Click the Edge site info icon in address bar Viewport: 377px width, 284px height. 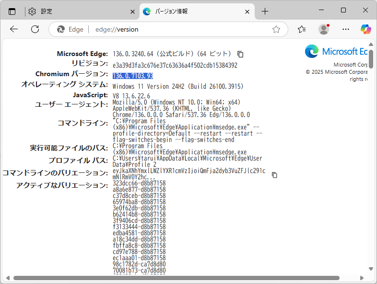pyautogui.click(x=70, y=29)
